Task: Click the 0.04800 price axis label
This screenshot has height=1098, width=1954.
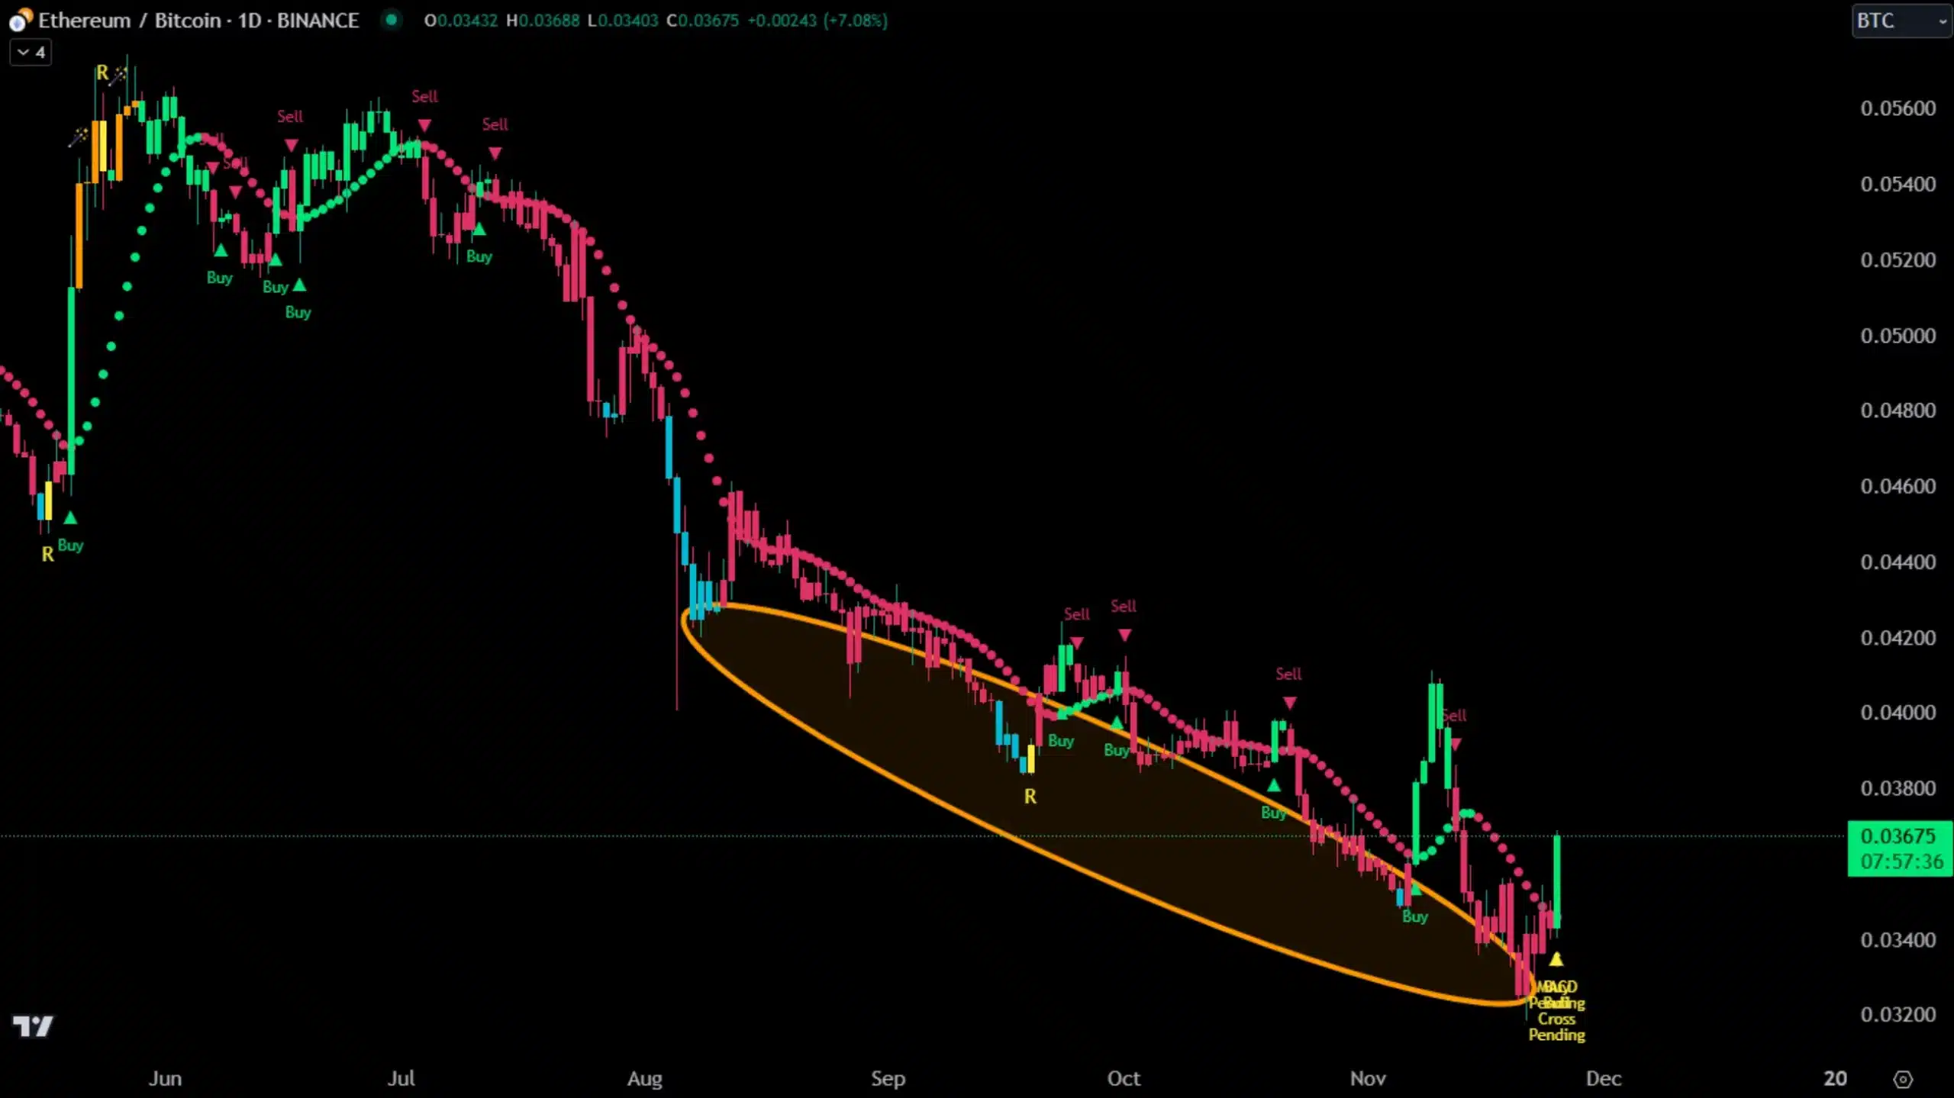Action: tap(1898, 411)
